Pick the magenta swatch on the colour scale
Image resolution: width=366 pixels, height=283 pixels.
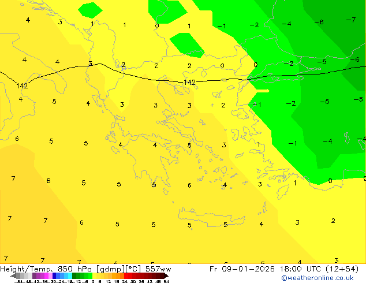point(46,276)
